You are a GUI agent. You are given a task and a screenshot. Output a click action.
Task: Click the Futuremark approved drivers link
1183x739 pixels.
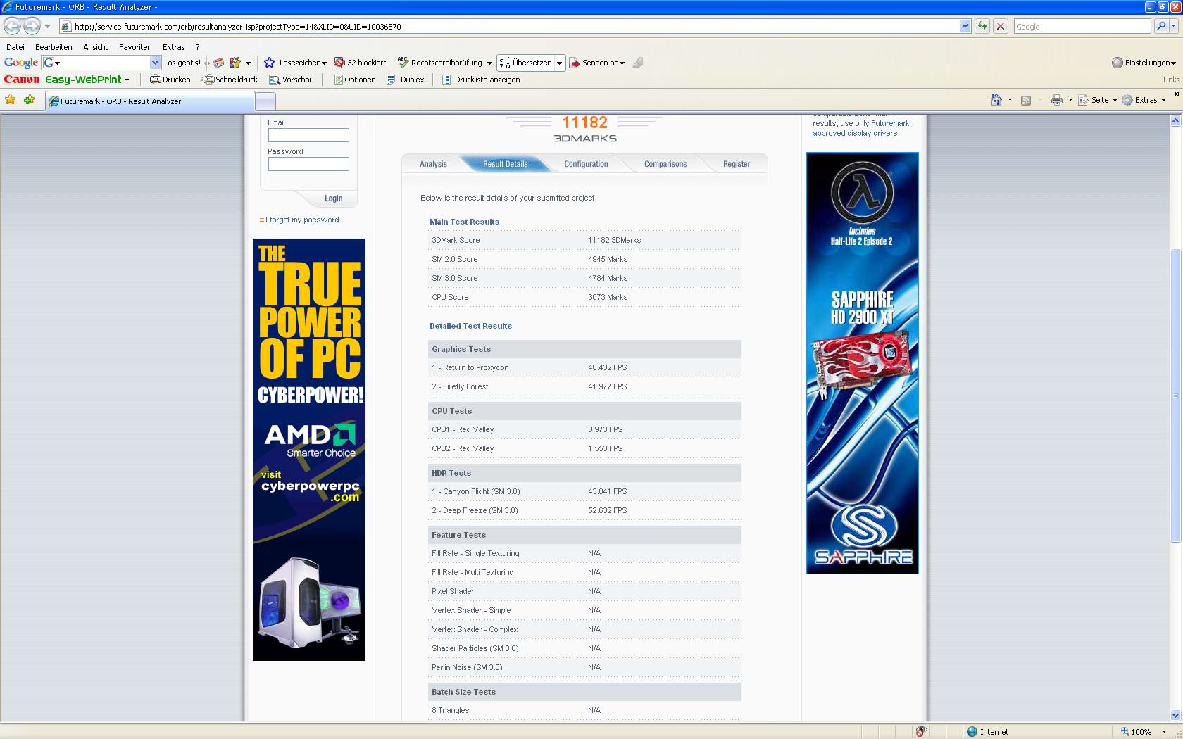point(860,128)
